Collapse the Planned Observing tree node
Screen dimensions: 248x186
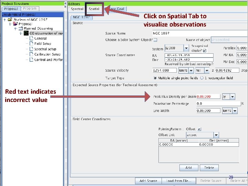[15, 29]
